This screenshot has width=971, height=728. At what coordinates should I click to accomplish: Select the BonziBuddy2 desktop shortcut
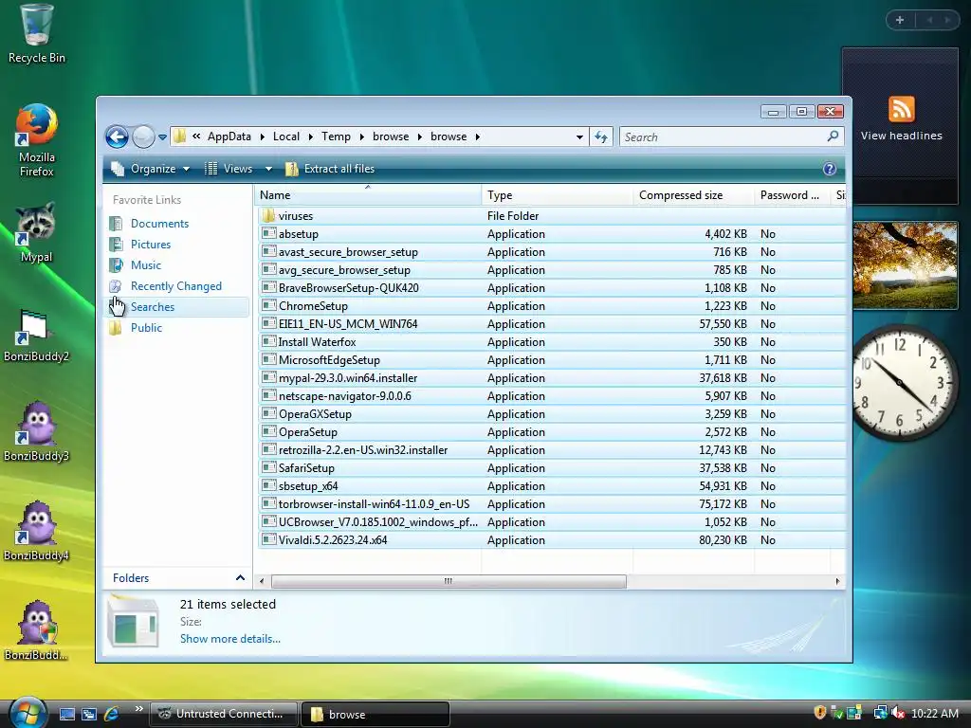[36, 336]
